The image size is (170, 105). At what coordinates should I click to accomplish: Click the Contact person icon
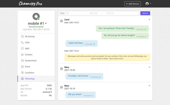[22, 54]
